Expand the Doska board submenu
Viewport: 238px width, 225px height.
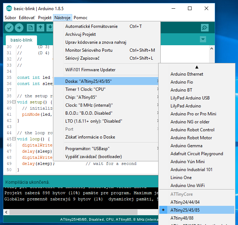[x=106, y=81]
